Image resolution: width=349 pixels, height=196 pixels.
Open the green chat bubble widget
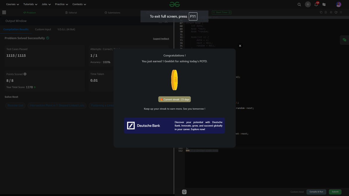(345, 40)
